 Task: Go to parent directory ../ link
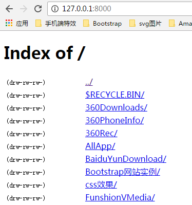pos(89,82)
